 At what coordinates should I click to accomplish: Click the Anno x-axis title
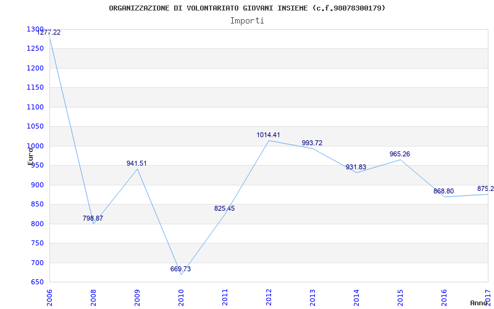click(479, 303)
